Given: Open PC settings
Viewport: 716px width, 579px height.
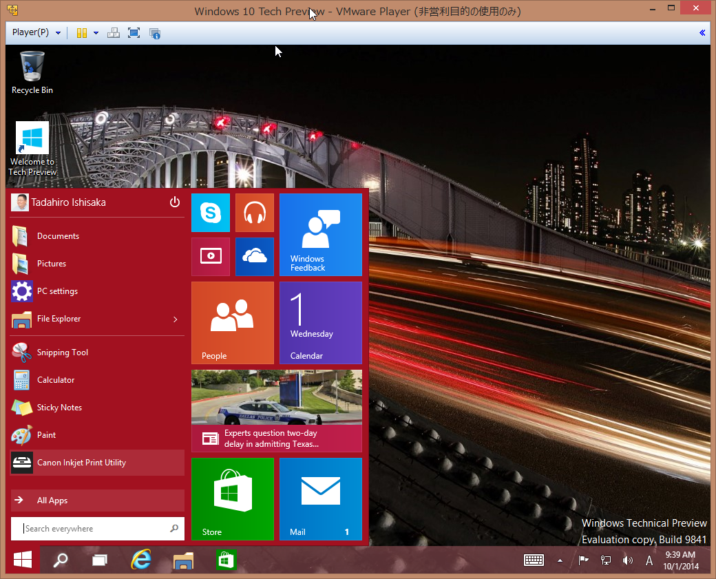Looking at the screenshot, I should (x=58, y=291).
